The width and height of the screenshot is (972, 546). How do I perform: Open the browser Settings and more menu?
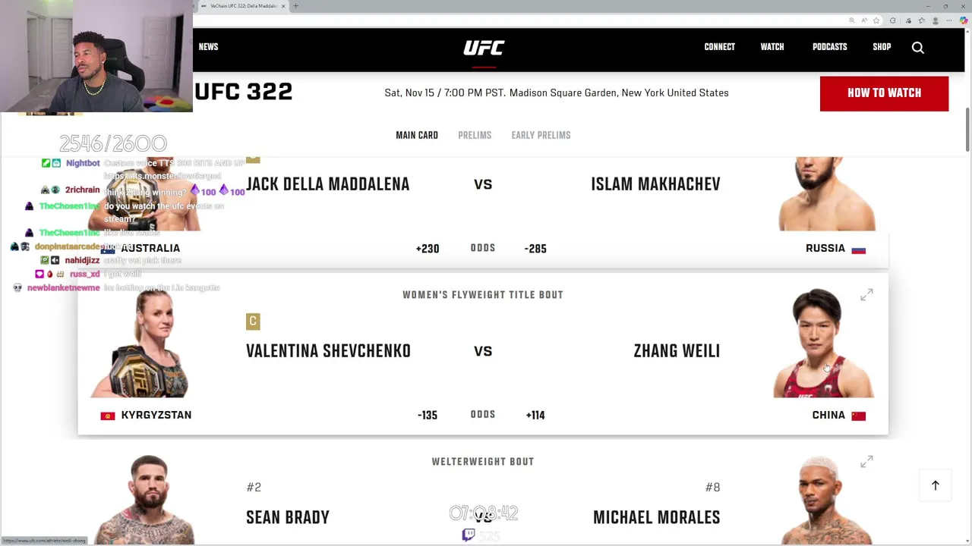(x=950, y=20)
